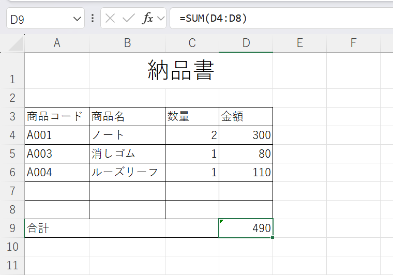
Task: Select cell containing A004
Action: pos(57,172)
